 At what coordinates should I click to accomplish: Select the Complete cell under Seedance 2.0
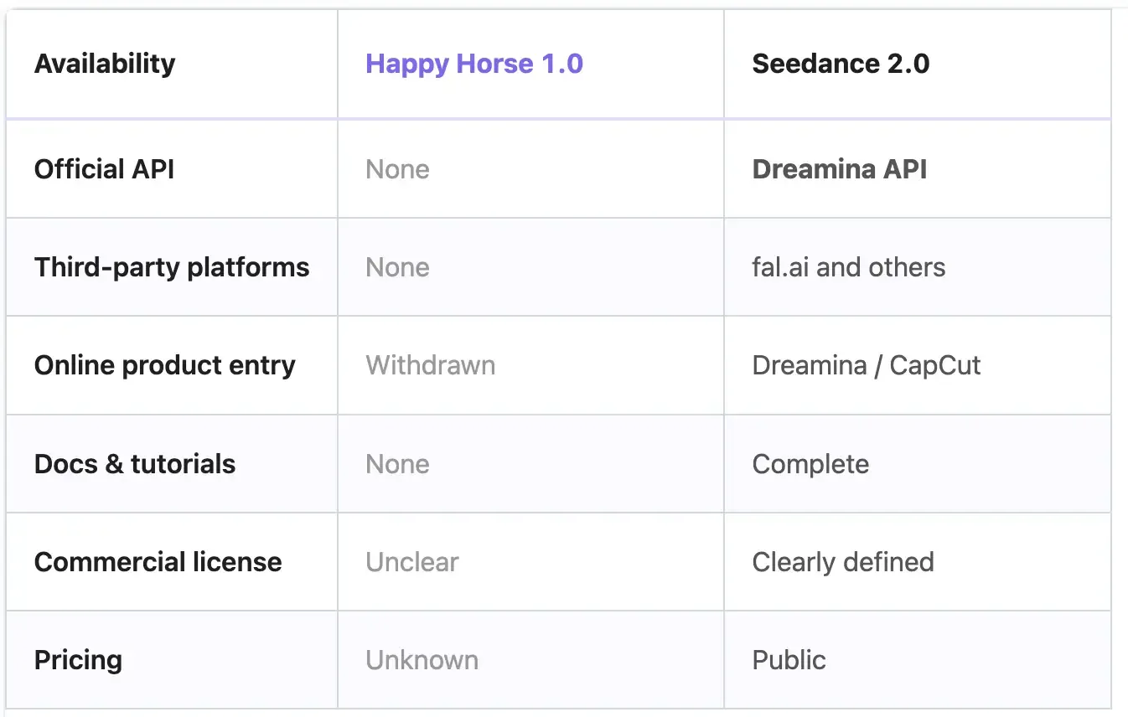click(x=810, y=464)
